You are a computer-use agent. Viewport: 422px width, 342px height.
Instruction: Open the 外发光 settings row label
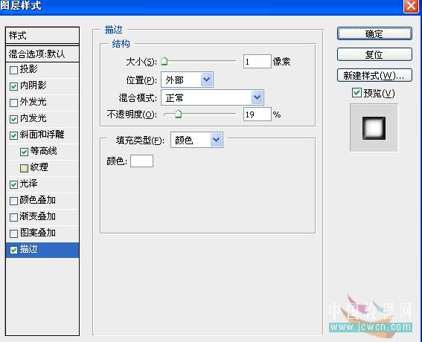click(33, 102)
